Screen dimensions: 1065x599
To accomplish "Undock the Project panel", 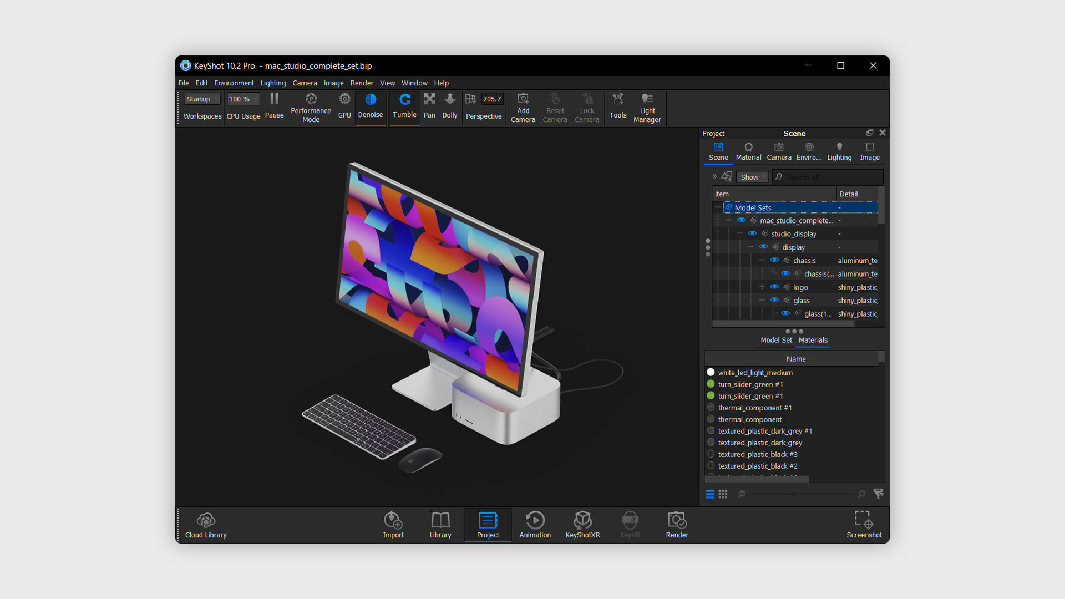I will [870, 133].
